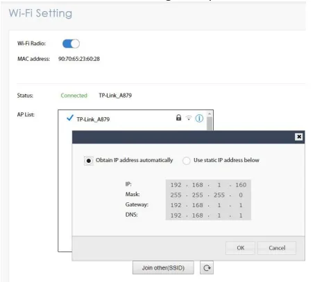315x282 pixels.
Task: Refresh the AP list
Action: [207, 267]
